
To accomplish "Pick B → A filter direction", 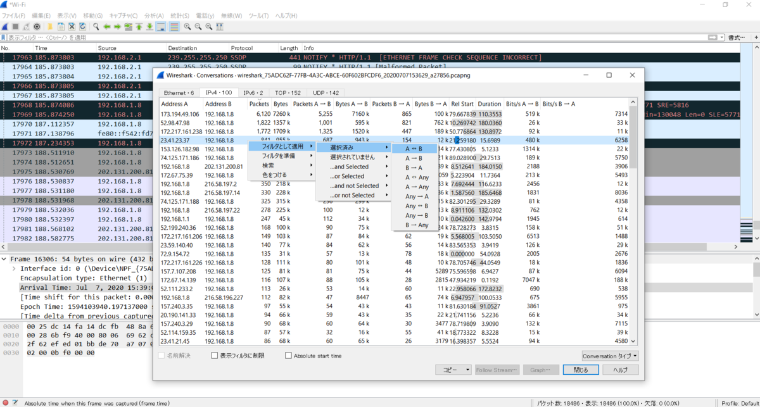I will [415, 168].
